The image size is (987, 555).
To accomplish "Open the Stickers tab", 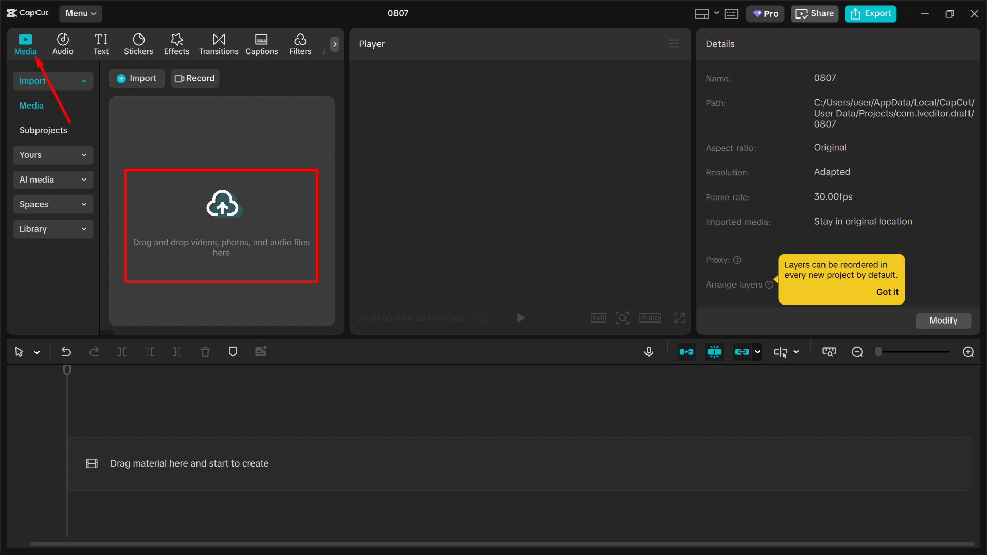I will click(138, 44).
